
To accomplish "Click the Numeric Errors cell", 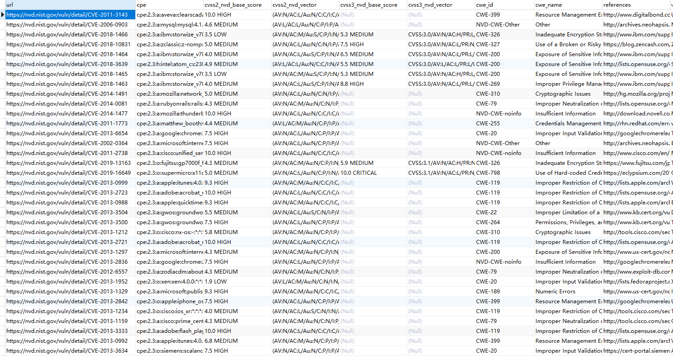I will coord(568,292).
